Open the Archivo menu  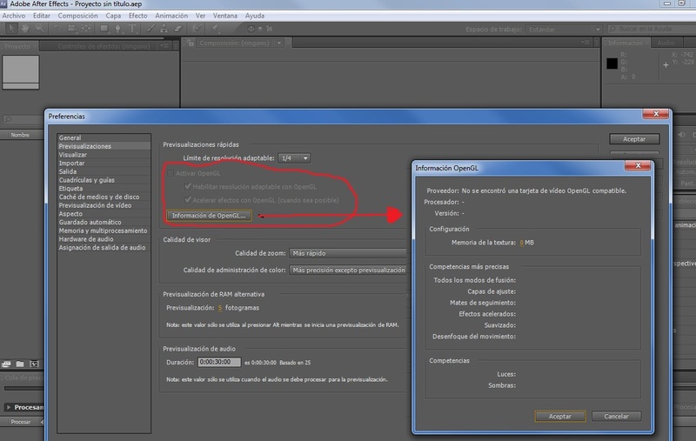tap(14, 16)
